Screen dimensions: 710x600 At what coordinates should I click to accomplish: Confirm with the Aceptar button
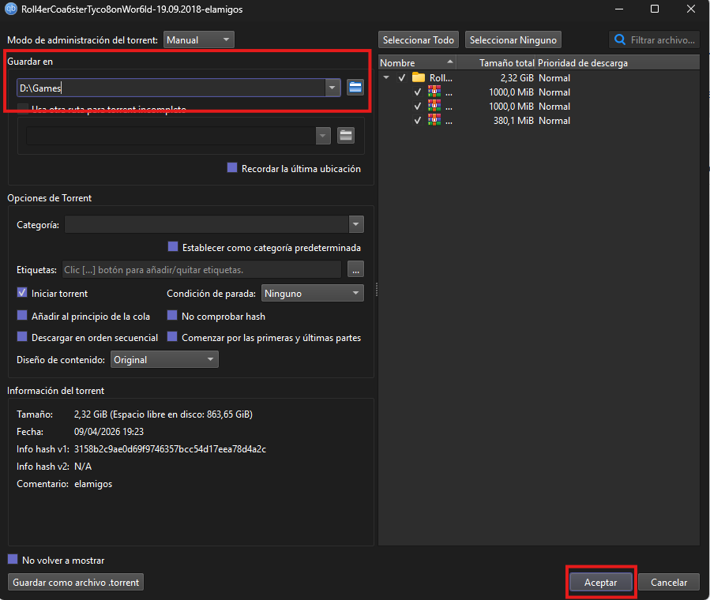[x=600, y=582]
